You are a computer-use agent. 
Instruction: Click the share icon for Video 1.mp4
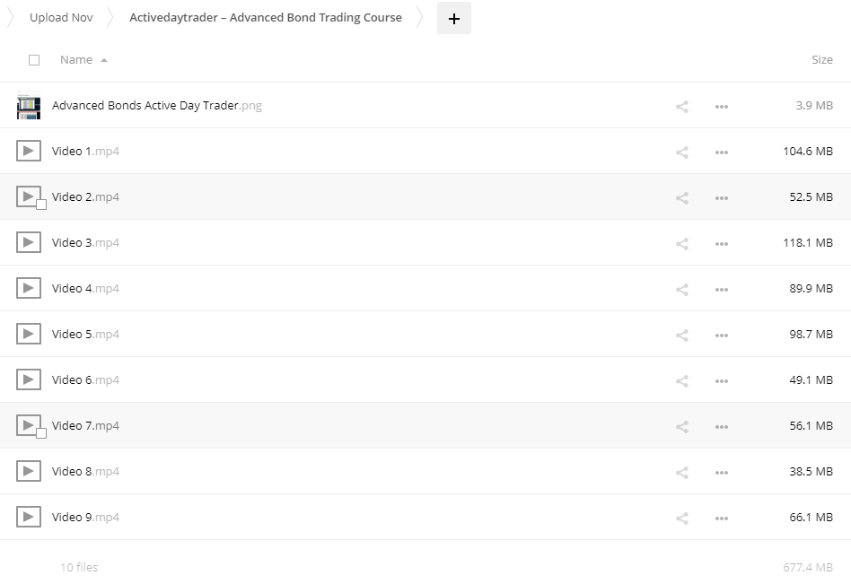[x=682, y=152]
